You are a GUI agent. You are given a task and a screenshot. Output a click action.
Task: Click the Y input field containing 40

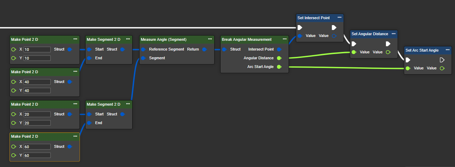[x=37, y=91]
